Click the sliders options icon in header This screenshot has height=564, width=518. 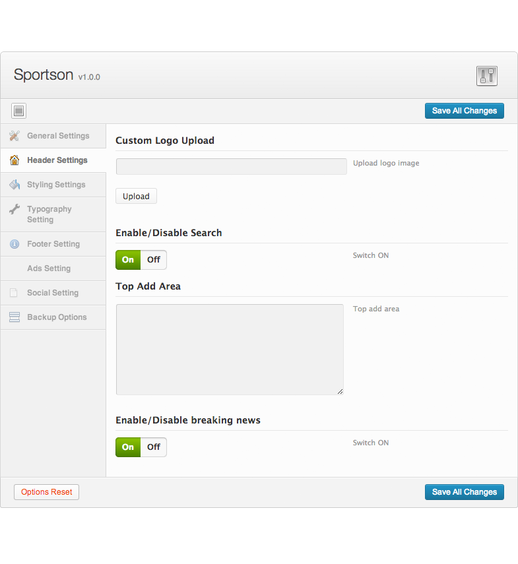[486, 76]
